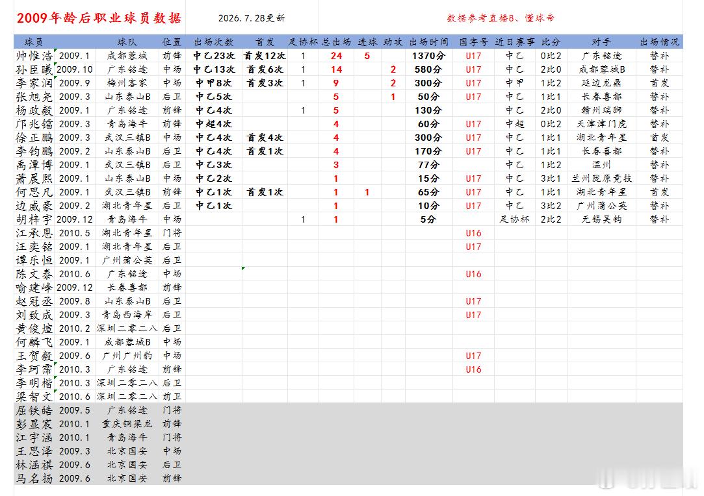Screen dimensions: 704x496
Task: Click the 进球 column header
Action: 367,42
